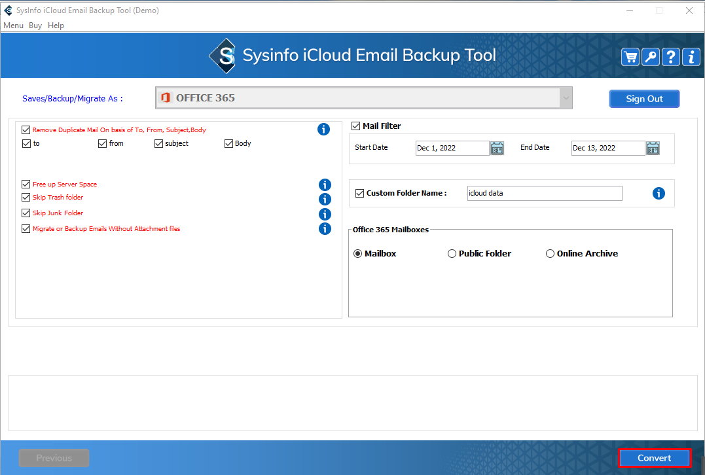Click info icon beside Remove Duplicate Mail
Viewport: 705px width, 475px height.
(x=323, y=130)
